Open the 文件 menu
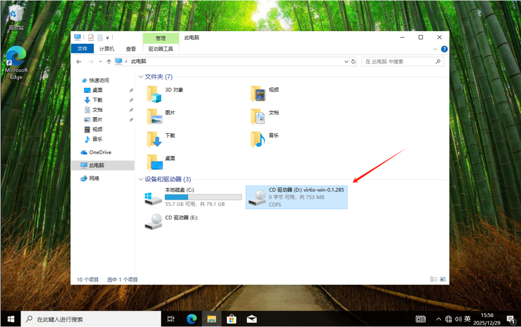Image resolution: width=521 pixels, height=327 pixels. point(82,49)
